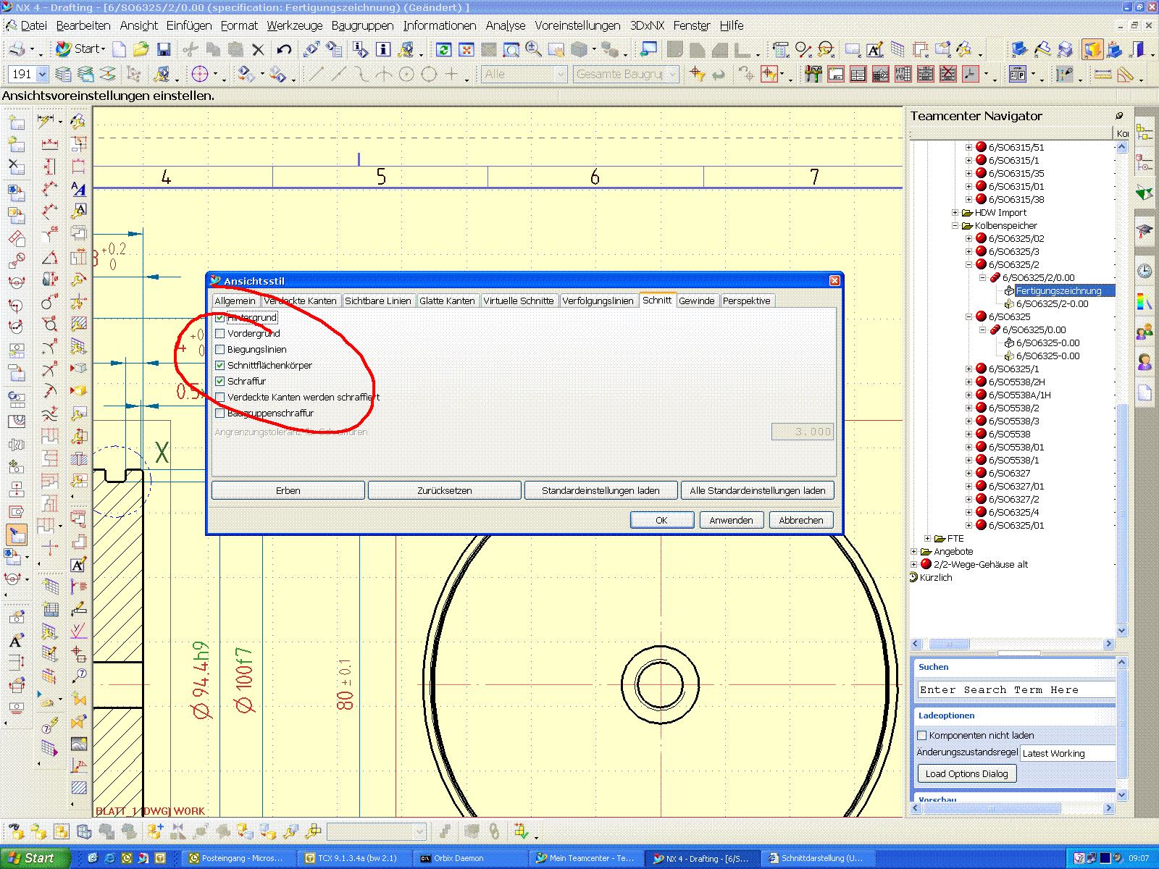This screenshot has height=869, width=1159.
Task: Click the Delete X toolbar icon
Action: 258,49
